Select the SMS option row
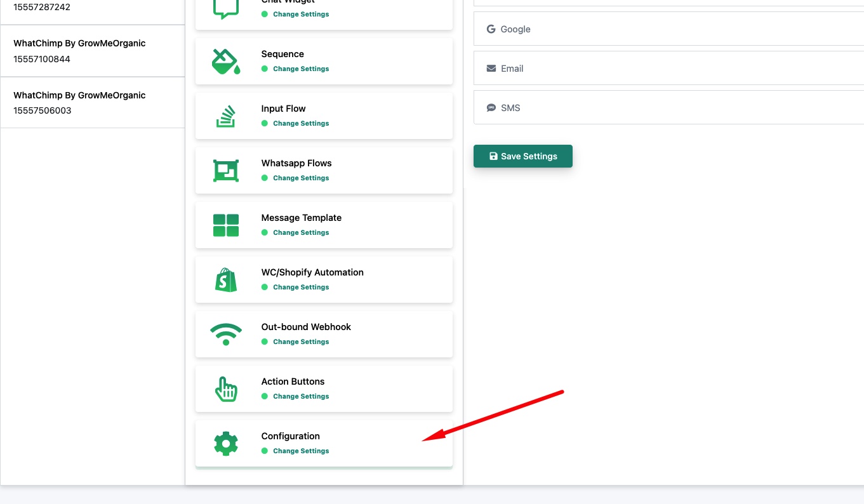Screen dimensions: 864x504 668,108
